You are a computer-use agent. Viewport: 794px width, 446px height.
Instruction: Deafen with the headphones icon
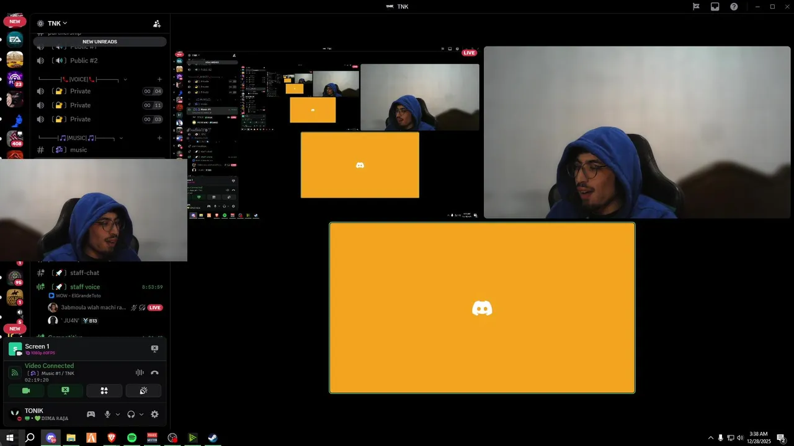coord(131,414)
